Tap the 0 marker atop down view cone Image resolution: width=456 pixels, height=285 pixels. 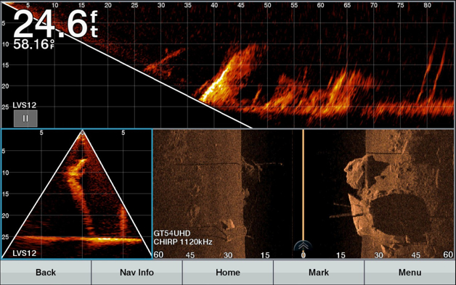[x=82, y=133]
